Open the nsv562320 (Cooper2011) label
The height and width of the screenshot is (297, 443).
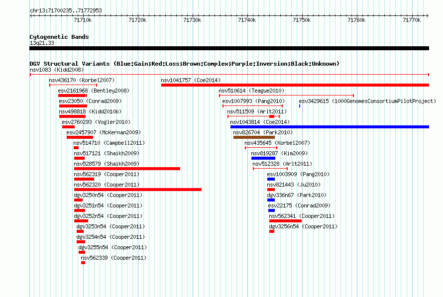click(x=107, y=185)
